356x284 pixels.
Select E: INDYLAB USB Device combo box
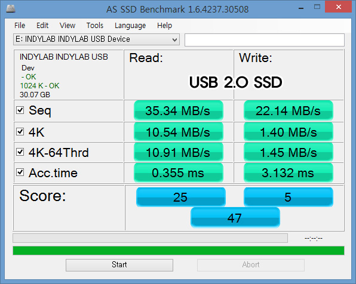pyautogui.click(x=96, y=39)
